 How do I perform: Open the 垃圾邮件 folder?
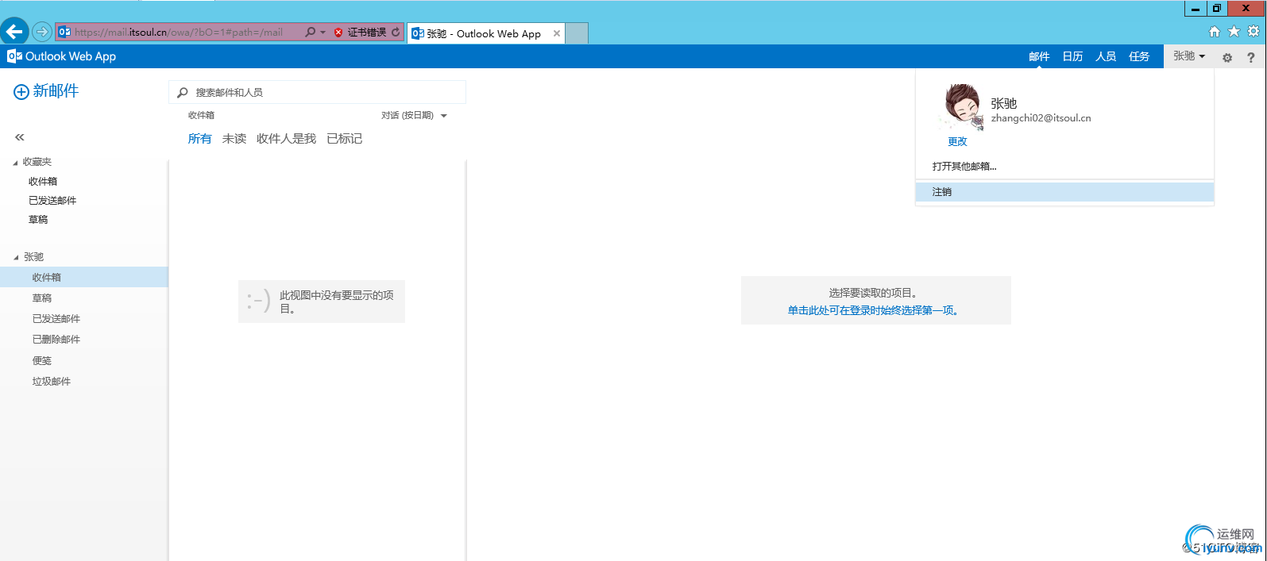tap(52, 382)
